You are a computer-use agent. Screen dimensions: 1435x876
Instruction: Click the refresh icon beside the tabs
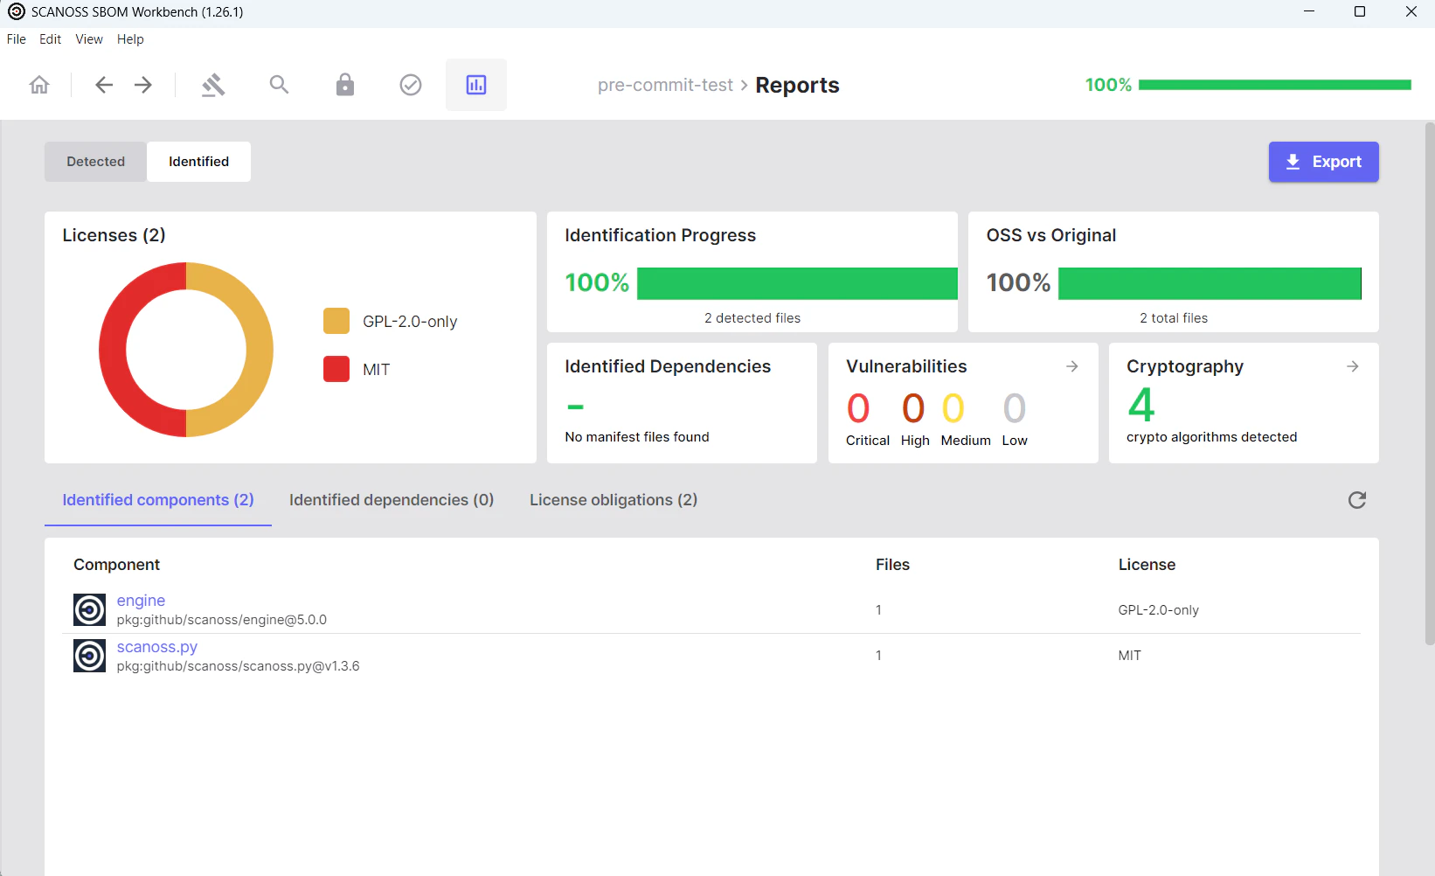(1357, 500)
